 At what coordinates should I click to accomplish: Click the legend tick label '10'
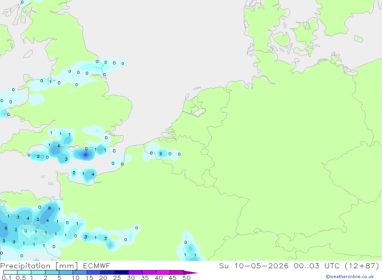pos(76,278)
